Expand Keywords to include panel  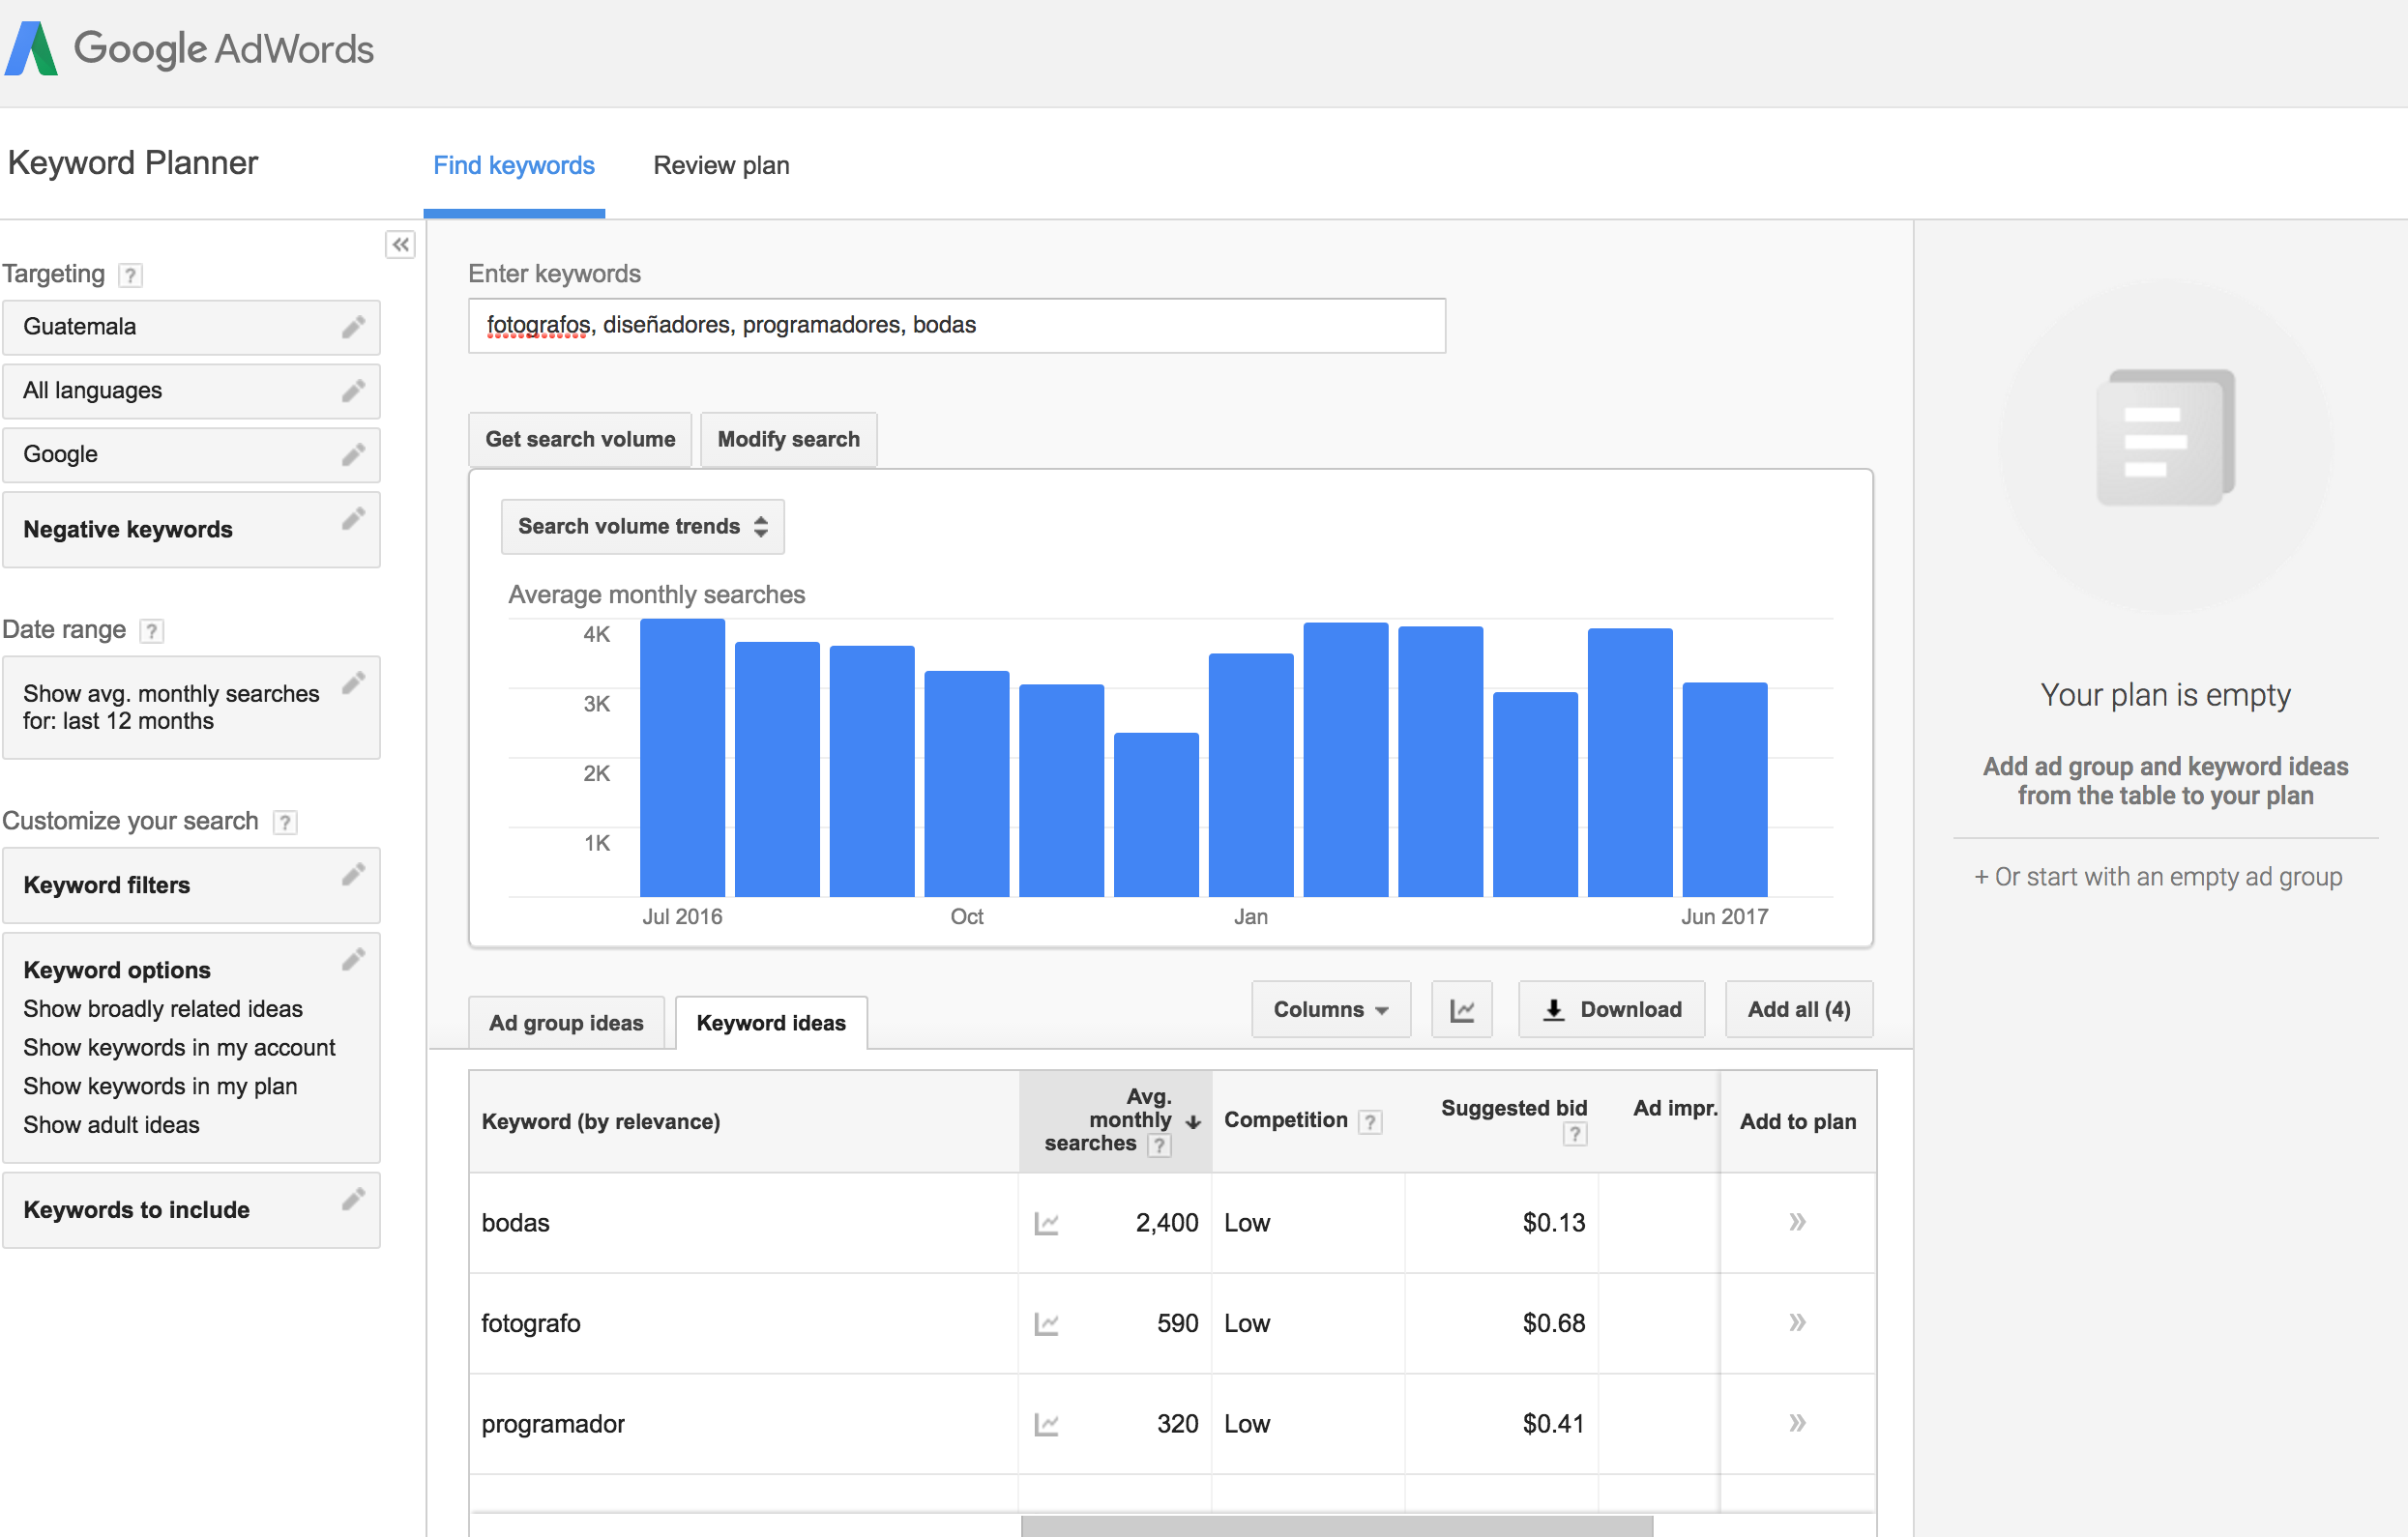(x=191, y=1210)
